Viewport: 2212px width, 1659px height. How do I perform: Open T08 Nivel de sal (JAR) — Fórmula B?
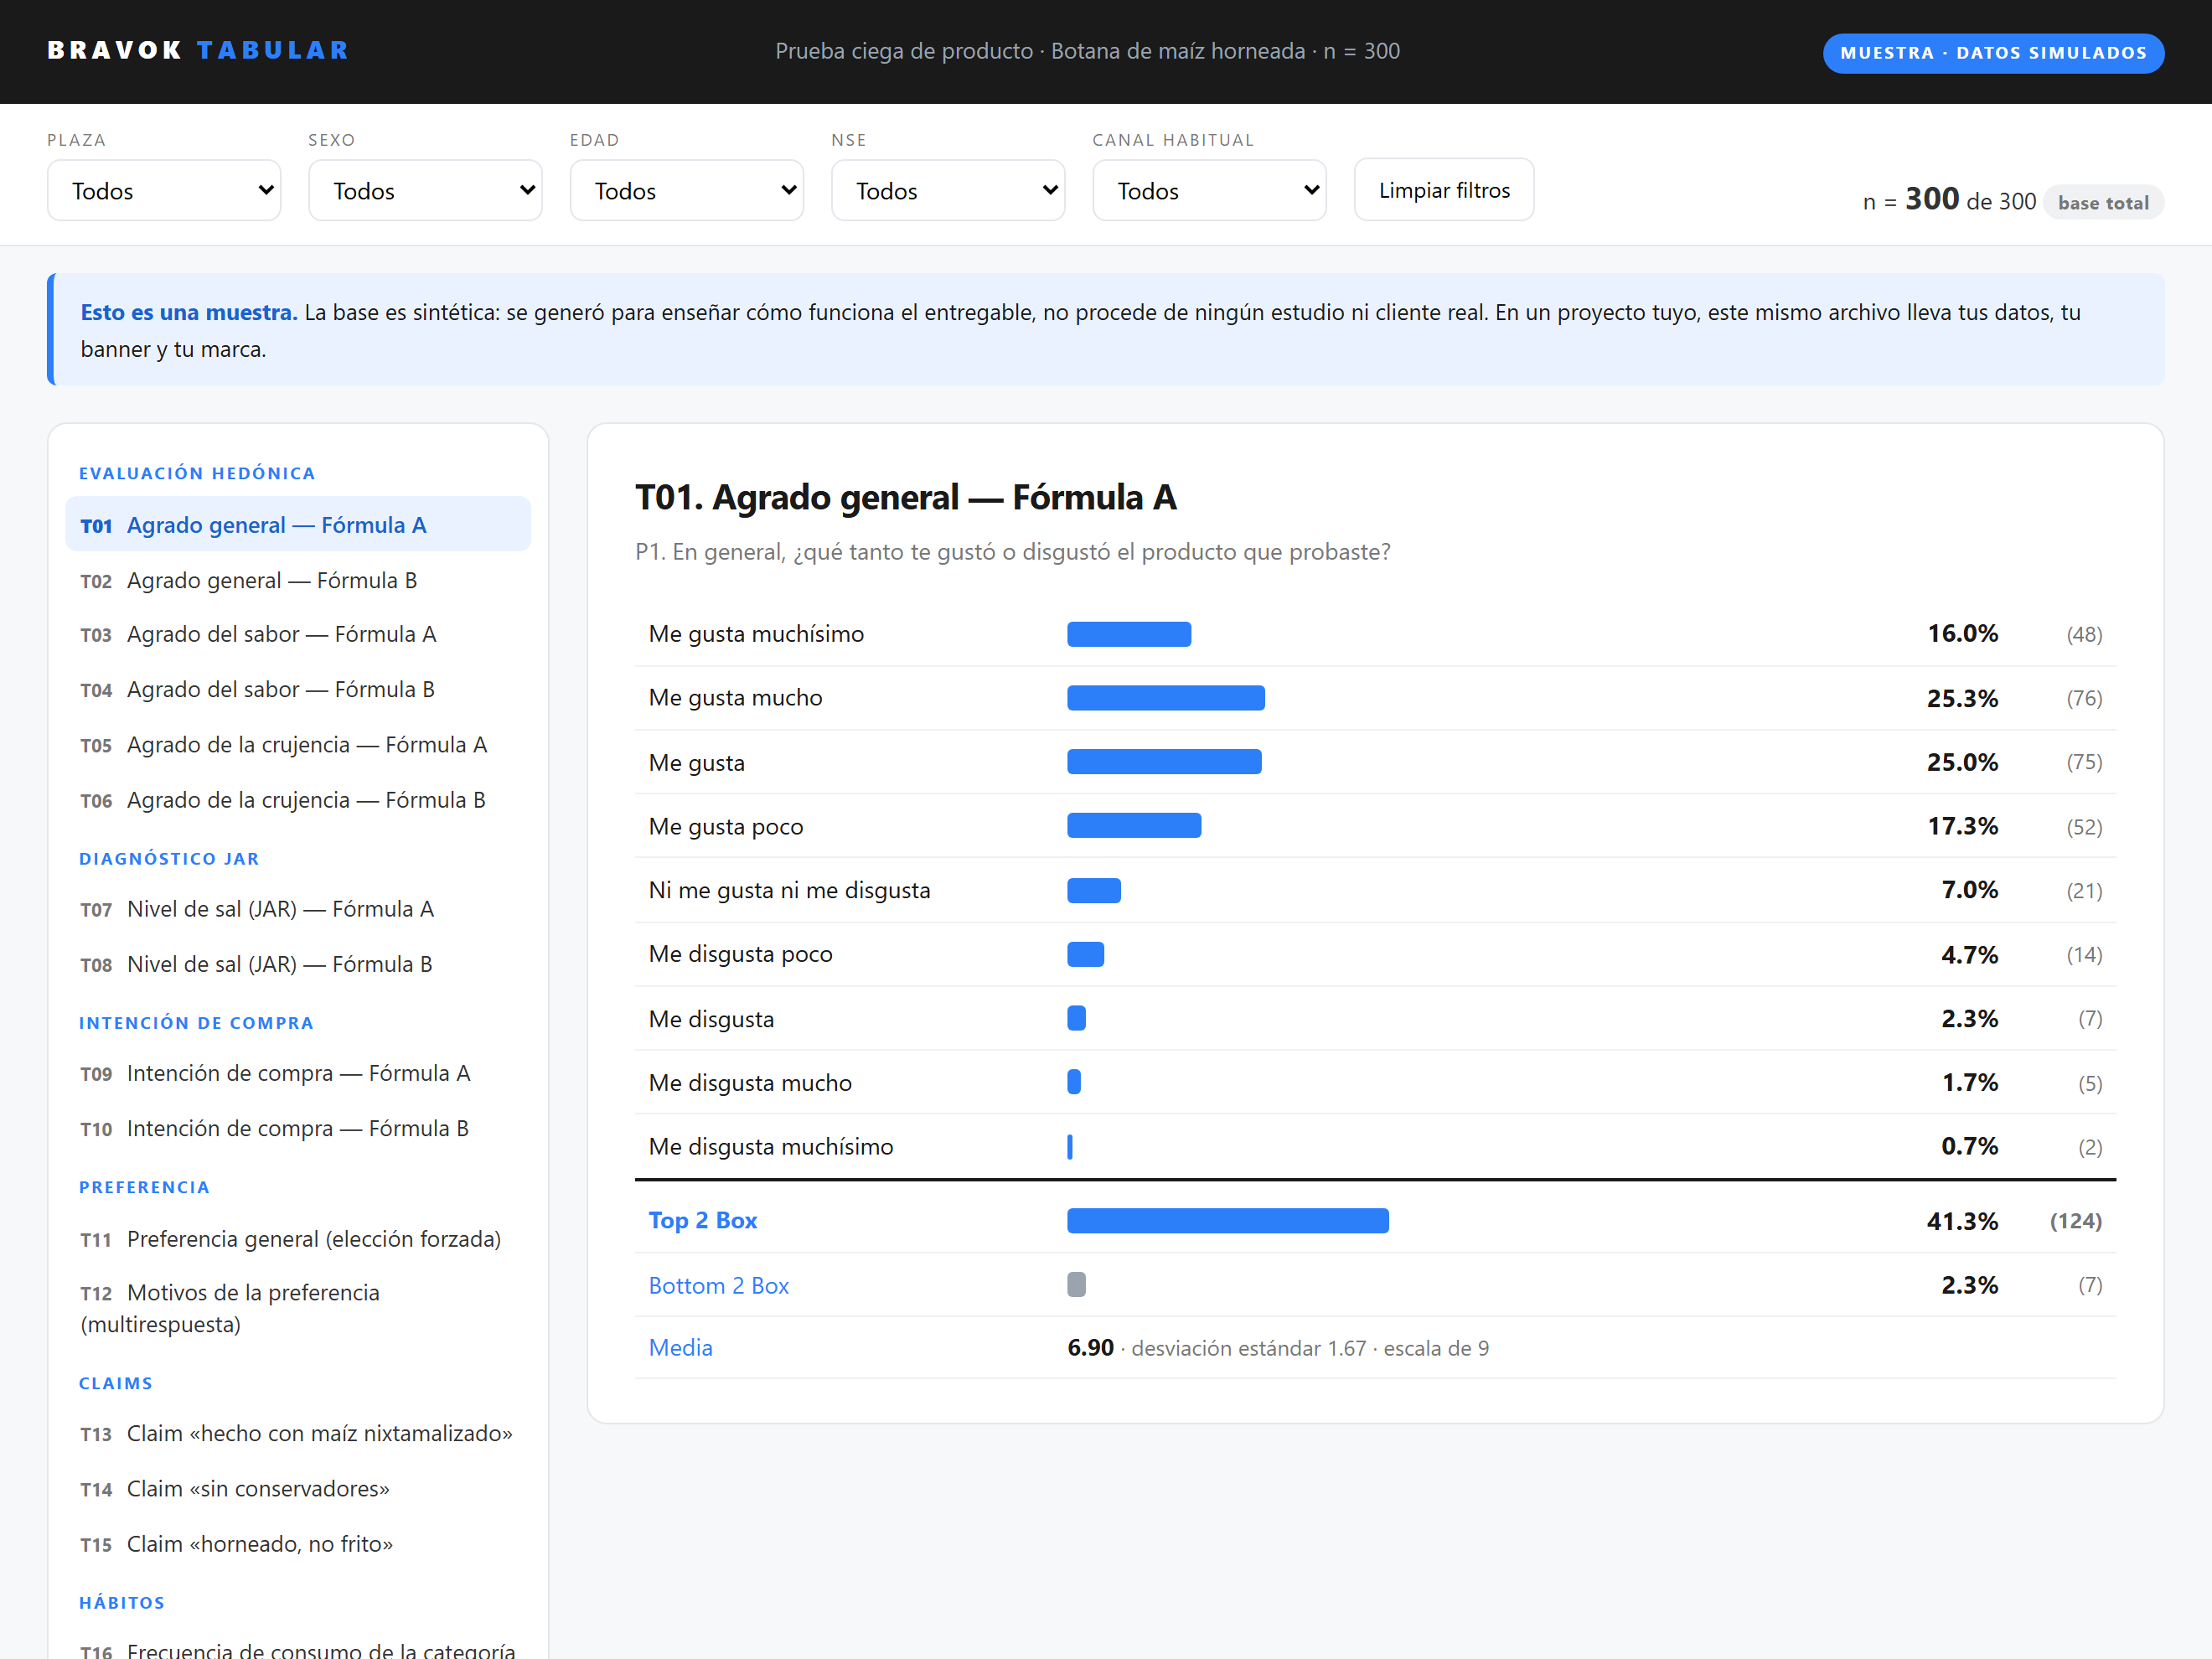[x=298, y=964]
